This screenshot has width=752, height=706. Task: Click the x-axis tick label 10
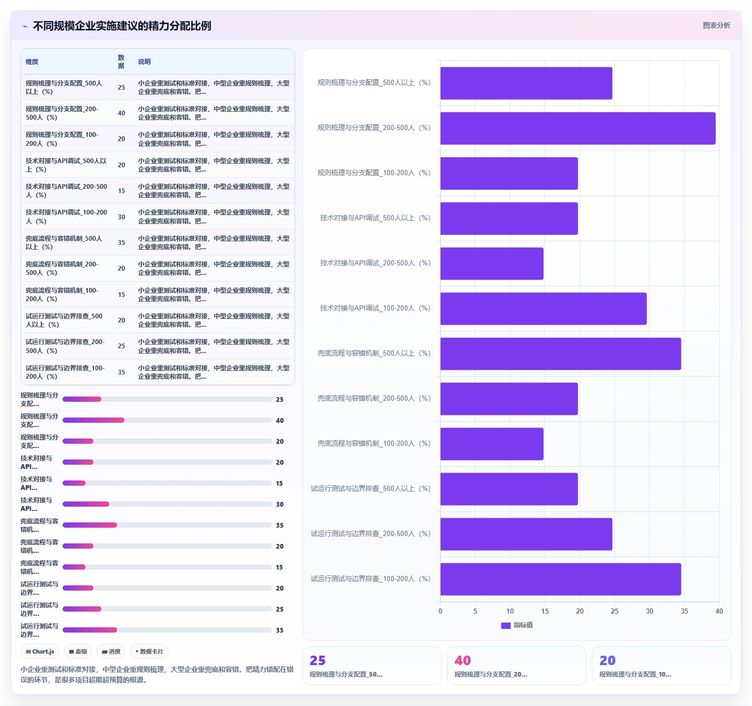[x=510, y=611]
